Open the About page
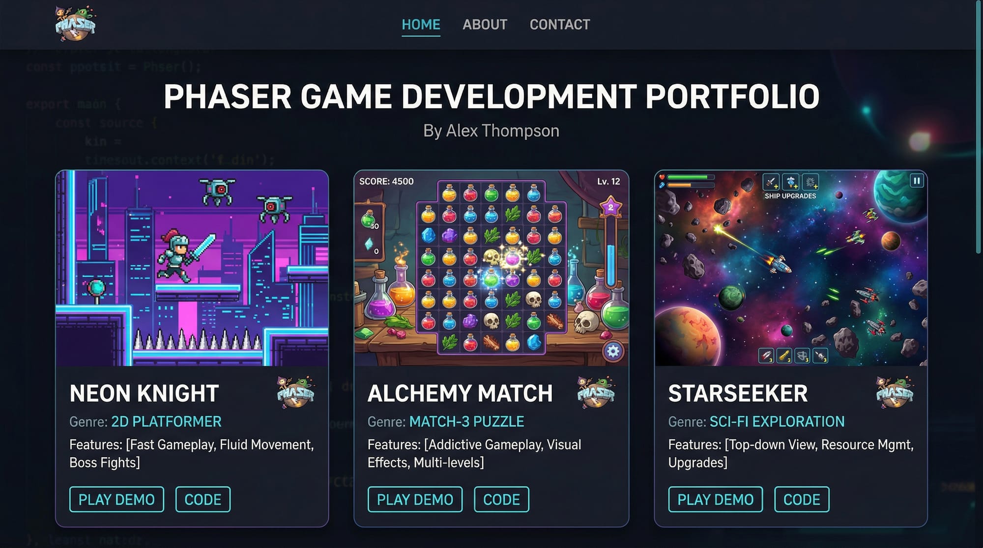This screenshot has width=983, height=548. (x=485, y=25)
